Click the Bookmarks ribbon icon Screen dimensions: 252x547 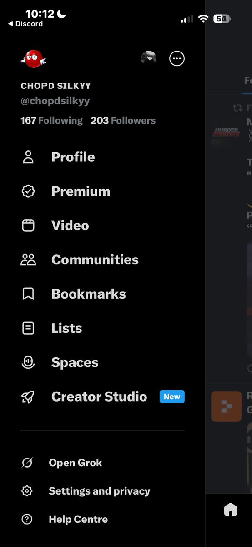28,294
